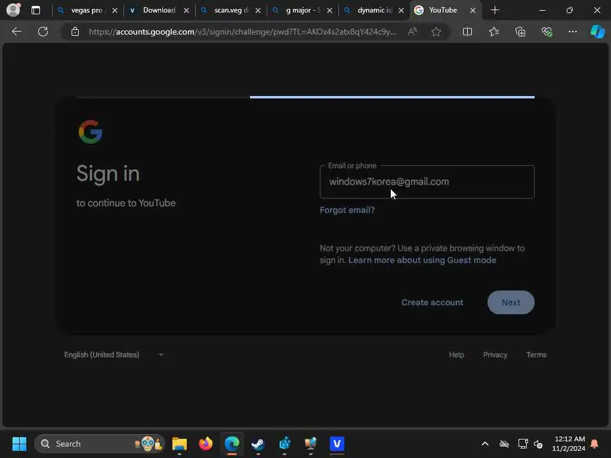The width and height of the screenshot is (611, 458).
Task: Click the YouTube tab title
Action: click(x=443, y=10)
